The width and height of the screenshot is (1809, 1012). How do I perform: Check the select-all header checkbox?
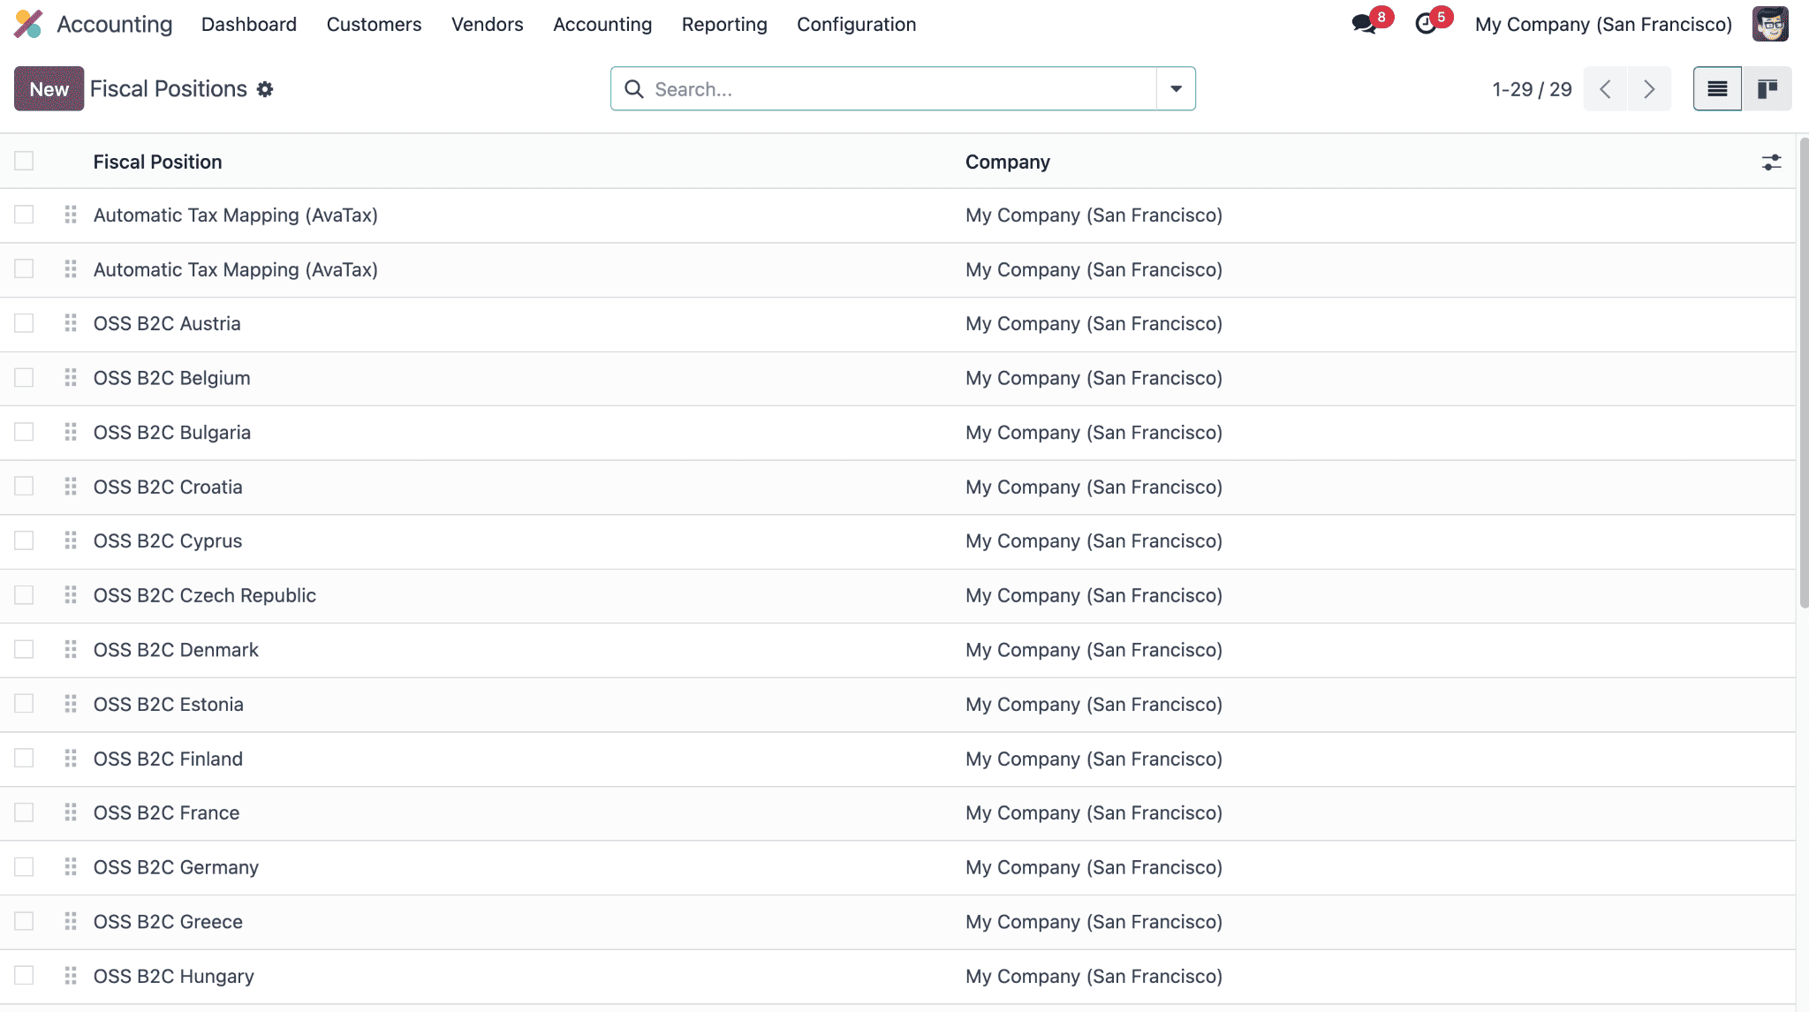[x=24, y=161]
